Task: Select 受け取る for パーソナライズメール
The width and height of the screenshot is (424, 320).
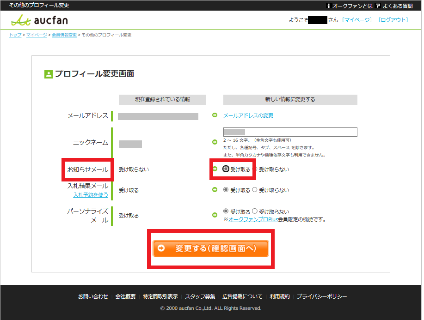Action: (226, 211)
